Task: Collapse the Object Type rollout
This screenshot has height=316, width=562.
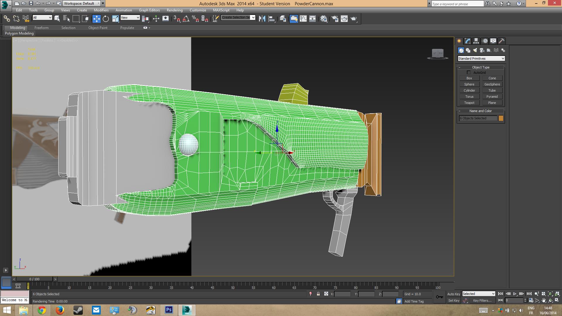Action: 481,67
